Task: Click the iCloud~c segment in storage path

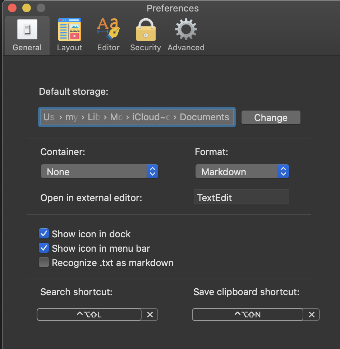Action: click(151, 117)
